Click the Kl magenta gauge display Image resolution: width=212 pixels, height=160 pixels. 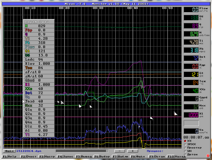pos(191,115)
